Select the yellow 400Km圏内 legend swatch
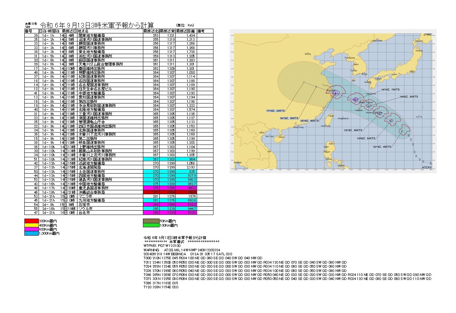The height and width of the screenshot is (313, 456). click(x=31, y=225)
